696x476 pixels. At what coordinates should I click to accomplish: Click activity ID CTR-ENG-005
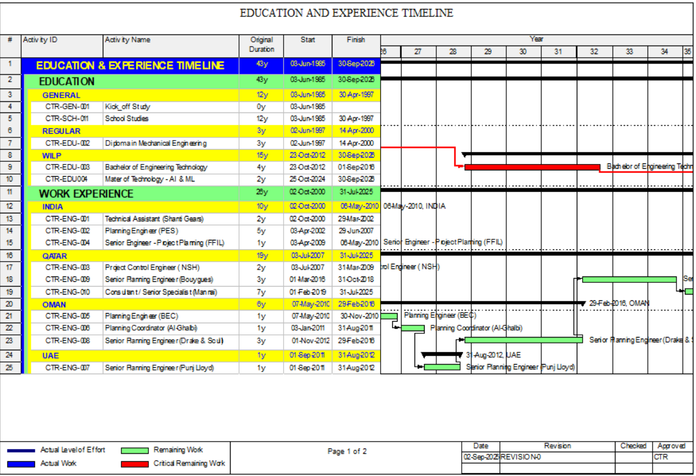click(67, 316)
